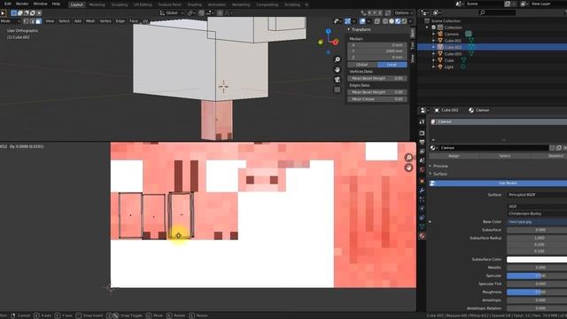Select Local transform space button

[392, 65]
